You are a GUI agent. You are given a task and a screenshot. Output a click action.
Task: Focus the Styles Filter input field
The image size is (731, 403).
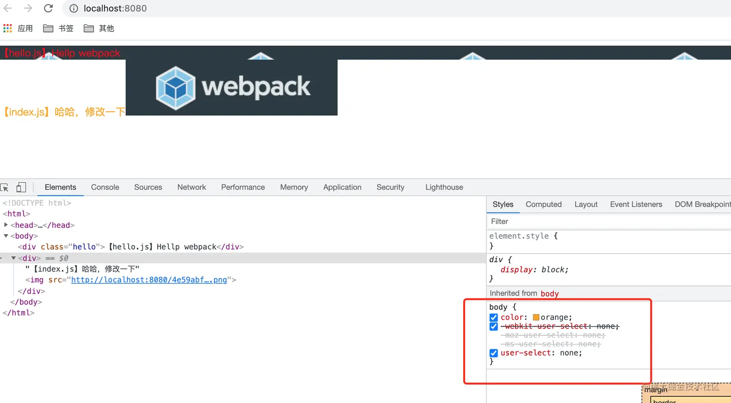coord(609,222)
